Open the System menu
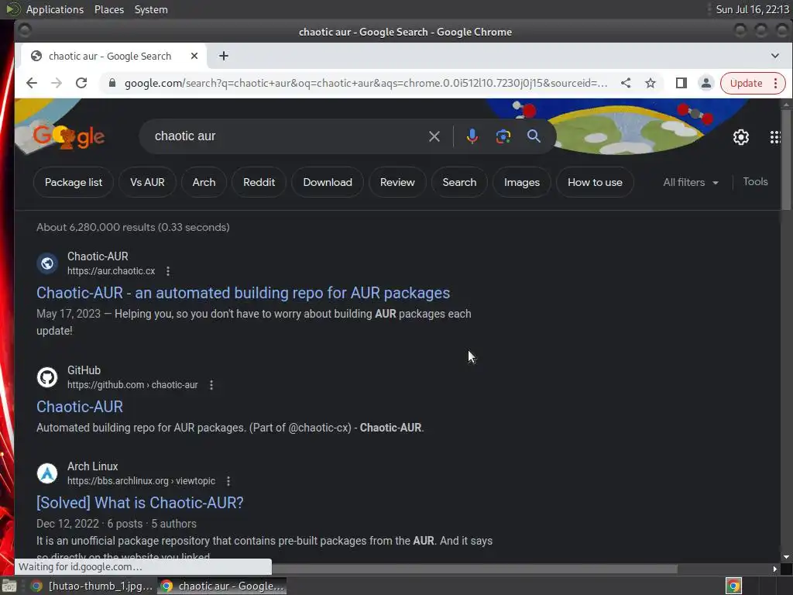Viewport: 793px width, 595px height. [151, 9]
